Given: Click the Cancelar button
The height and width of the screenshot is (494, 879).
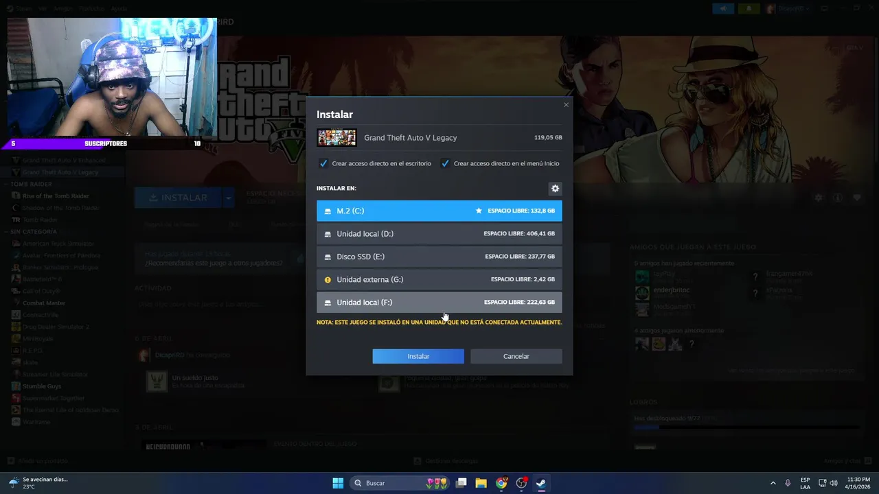Looking at the screenshot, I should click(516, 356).
